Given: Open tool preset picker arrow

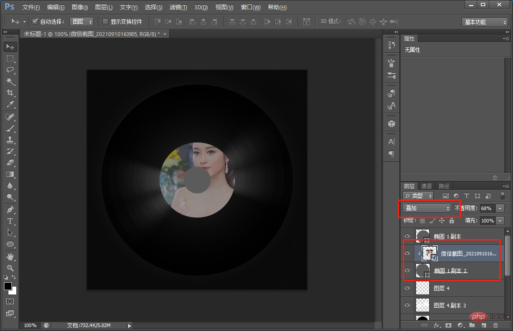Looking at the screenshot, I should coord(24,22).
